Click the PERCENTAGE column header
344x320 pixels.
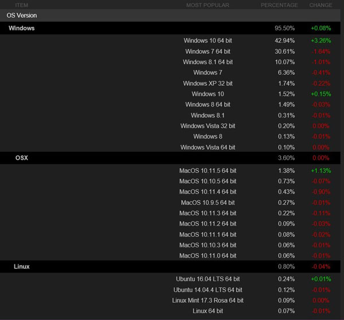279,5
